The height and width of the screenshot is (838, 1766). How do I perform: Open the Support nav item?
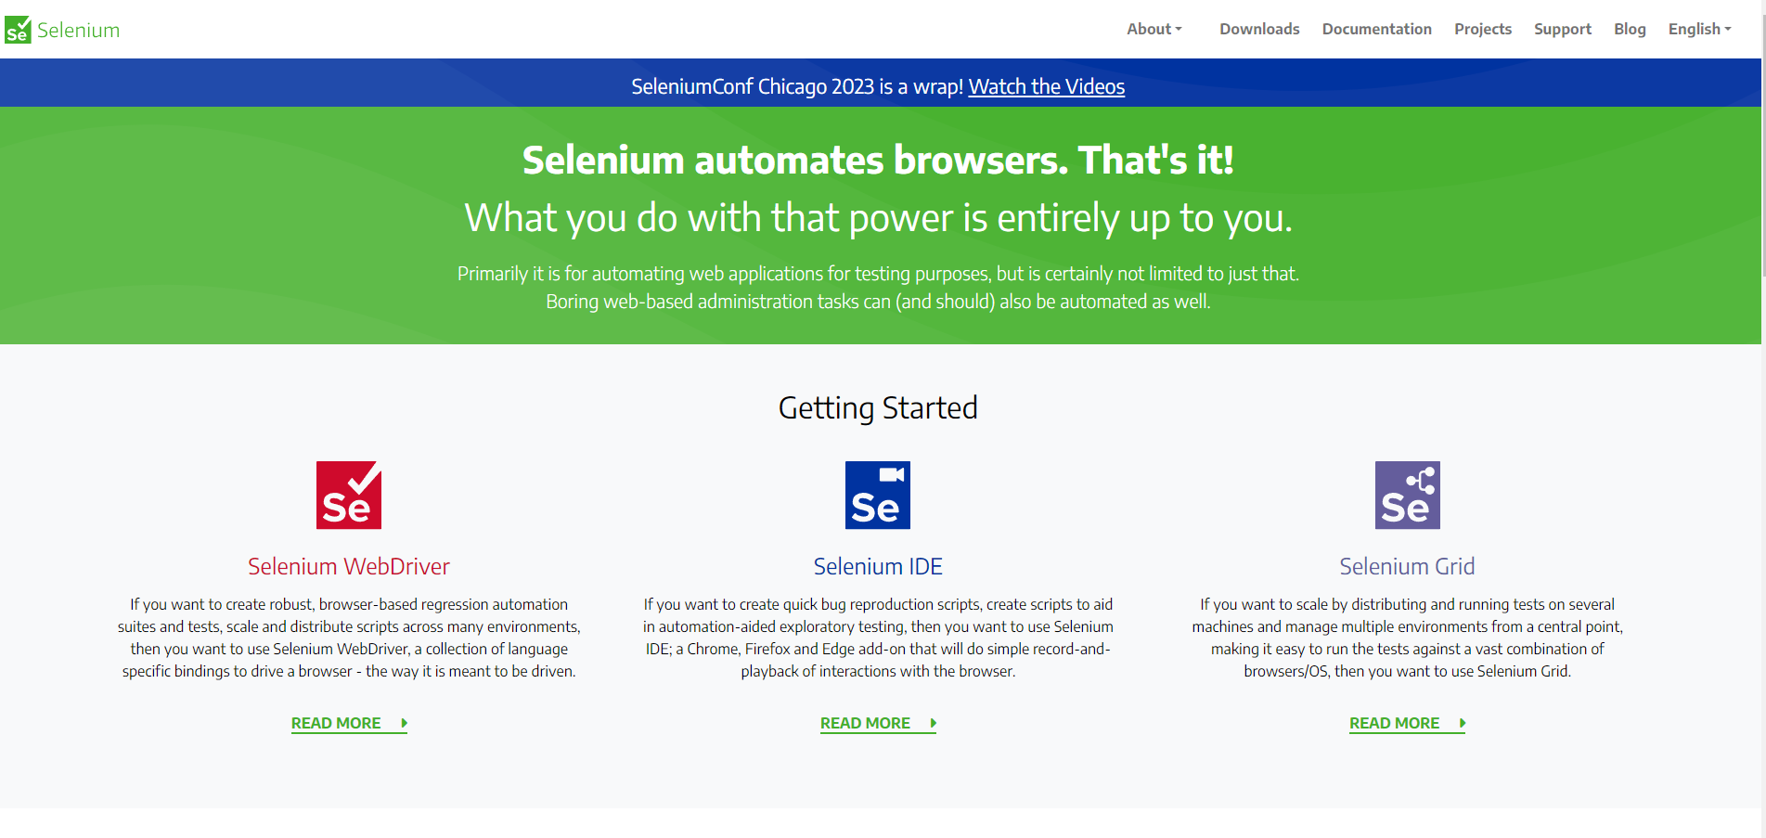coord(1563,29)
